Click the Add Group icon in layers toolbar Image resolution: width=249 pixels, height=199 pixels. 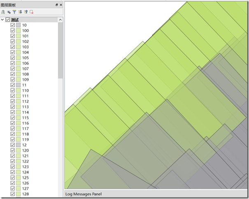[x=3, y=12]
